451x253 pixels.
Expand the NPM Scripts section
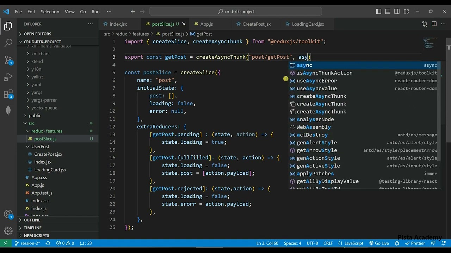point(58,235)
